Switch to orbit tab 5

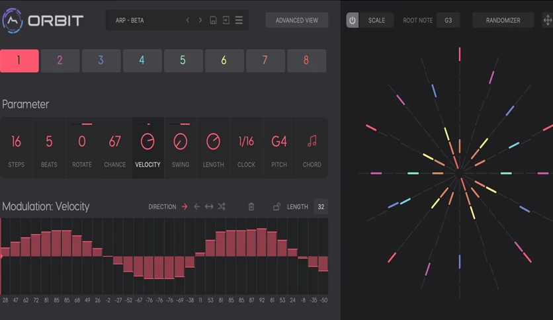click(183, 61)
